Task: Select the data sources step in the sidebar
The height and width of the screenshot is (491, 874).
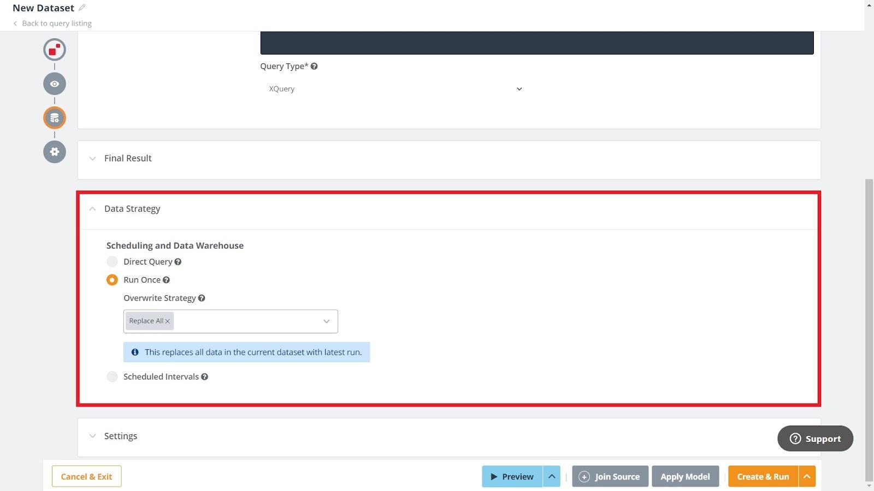Action: point(54,49)
